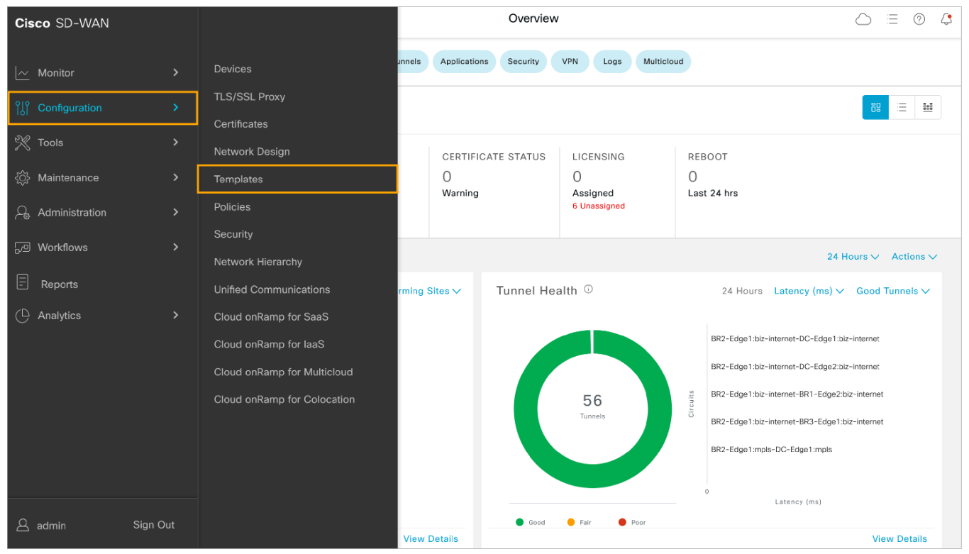The image size is (969, 554).
Task: Click the help question mark icon
Action: [919, 20]
